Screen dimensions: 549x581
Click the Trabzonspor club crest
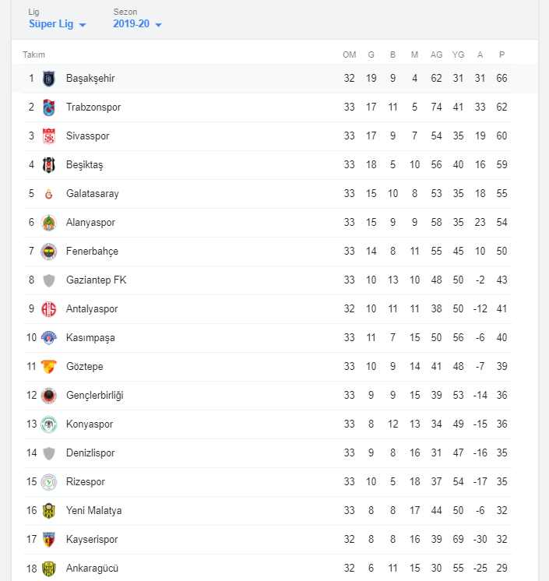pyautogui.click(x=49, y=107)
